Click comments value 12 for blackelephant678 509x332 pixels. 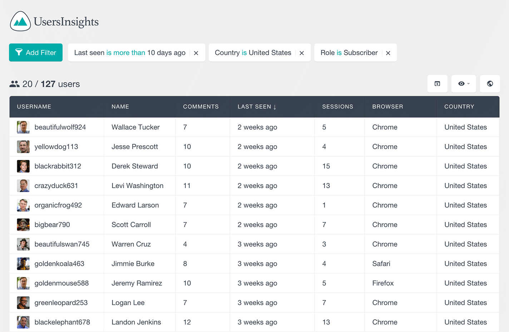point(187,322)
